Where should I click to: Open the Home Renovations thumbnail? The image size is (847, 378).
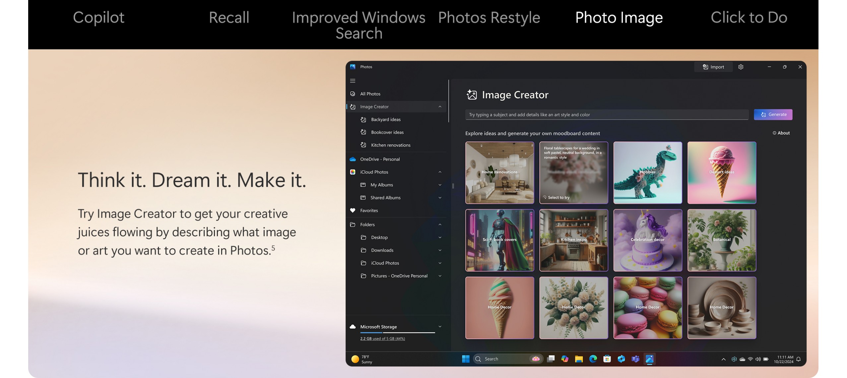click(499, 173)
